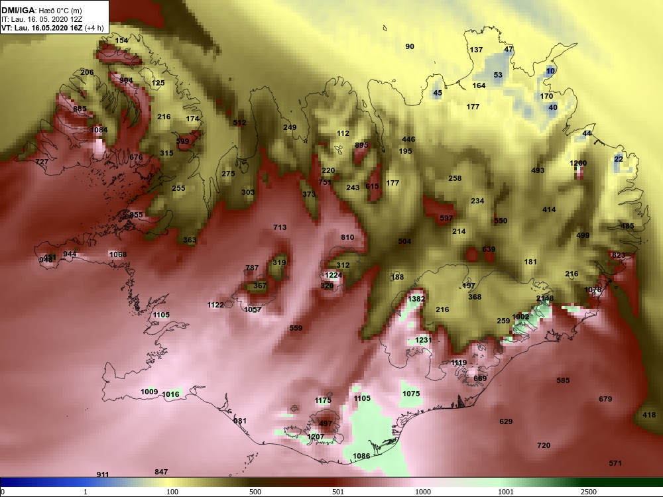Click the map value '2148'
This screenshot has width=663, height=497.
544,298
